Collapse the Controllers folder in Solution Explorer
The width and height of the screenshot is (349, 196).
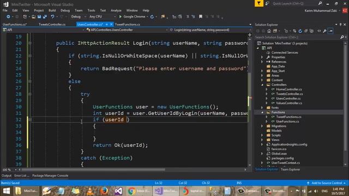click(262, 85)
